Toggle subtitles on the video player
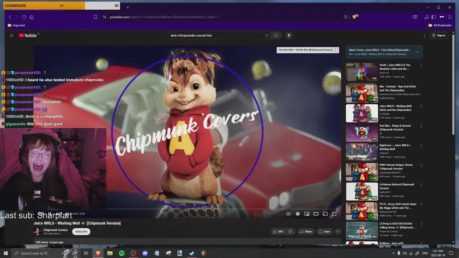The height and width of the screenshot is (258, 459). (x=288, y=214)
